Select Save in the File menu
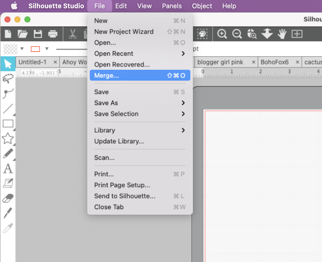Image resolution: width=322 pixels, height=262 pixels. pyautogui.click(x=140, y=92)
